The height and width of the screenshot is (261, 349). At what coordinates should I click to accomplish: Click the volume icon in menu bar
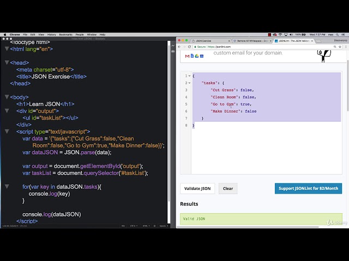291,35
